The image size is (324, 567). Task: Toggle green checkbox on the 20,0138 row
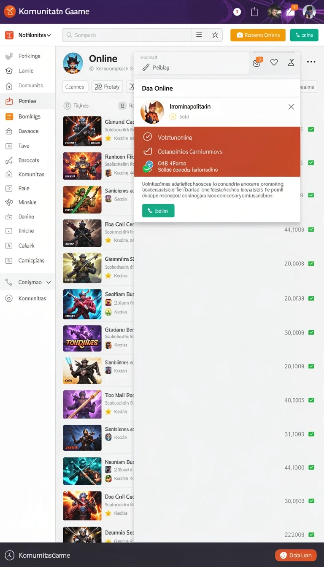[x=311, y=298]
